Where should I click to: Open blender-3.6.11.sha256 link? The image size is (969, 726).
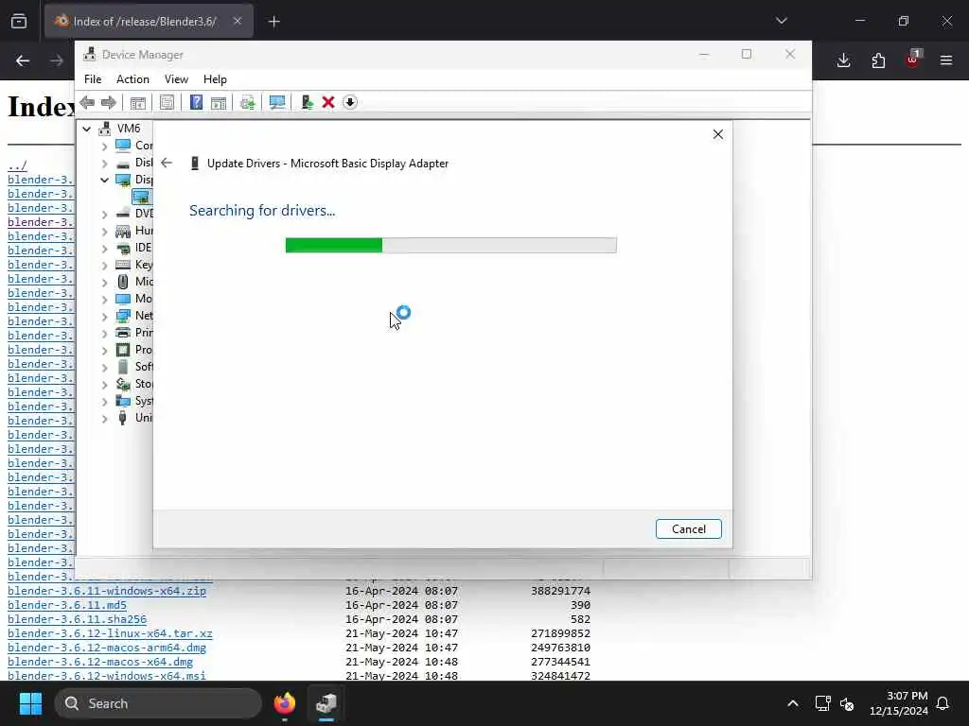pyautogui.click(x=78, y=619)
